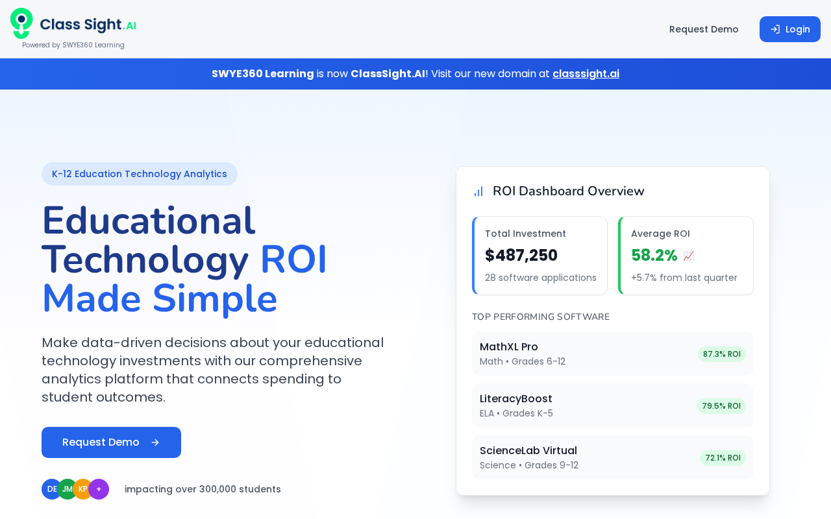Click the bar chart icon beside ROI Dashboard Overview
Screen dimensions: 831x519
[x=478, y=191]
